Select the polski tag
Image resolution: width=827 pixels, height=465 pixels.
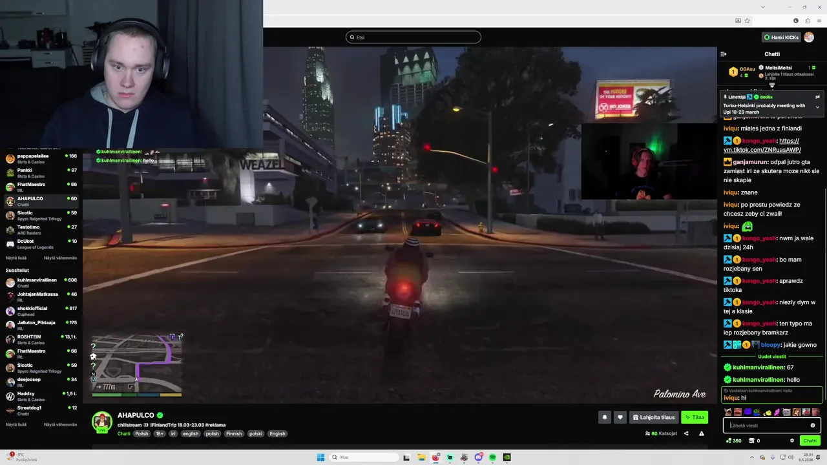click(x=256, y=434)
